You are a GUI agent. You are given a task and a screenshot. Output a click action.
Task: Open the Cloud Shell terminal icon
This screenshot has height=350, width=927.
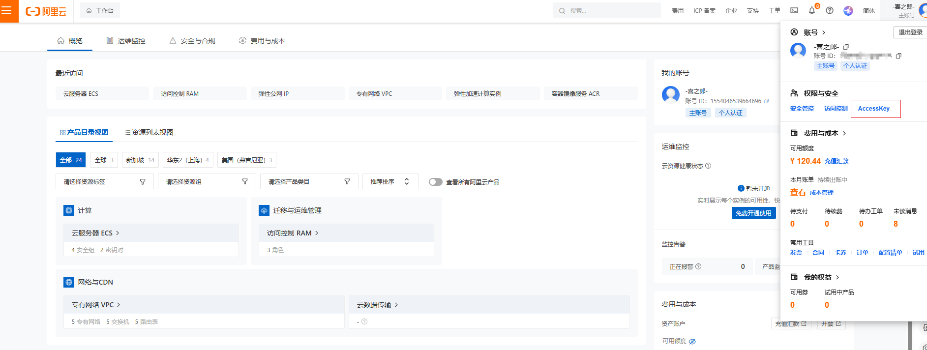tap(794, 10)
